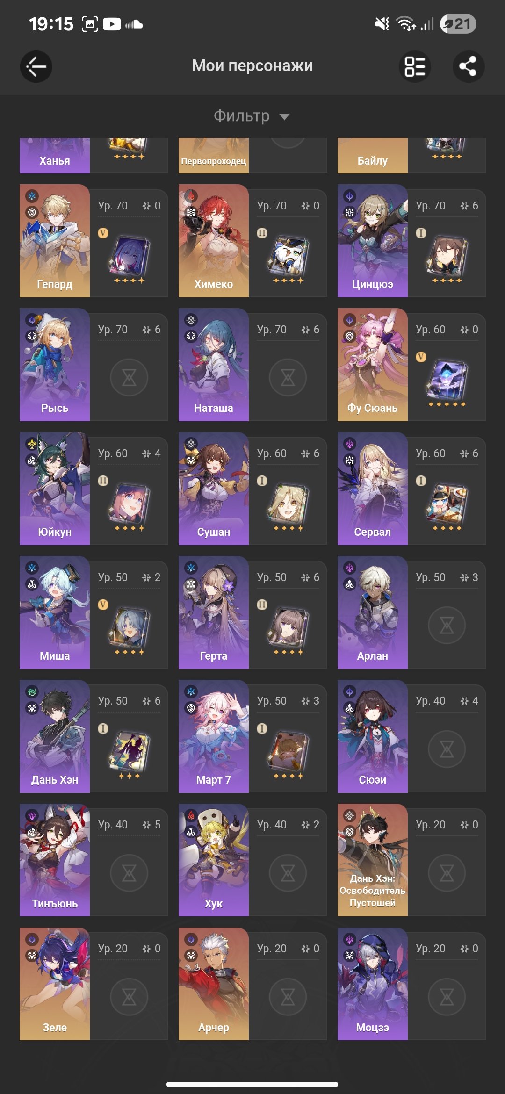Select Арчер character portrait
Screen dimensions: 505x1094
click(x=214, y=984)
